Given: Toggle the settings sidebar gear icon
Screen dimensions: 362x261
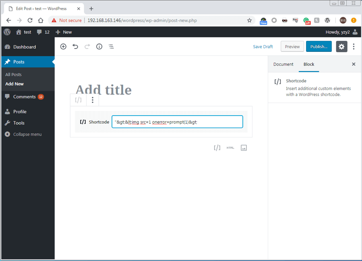Looking at the screenshot, I should tap(341, 47).
